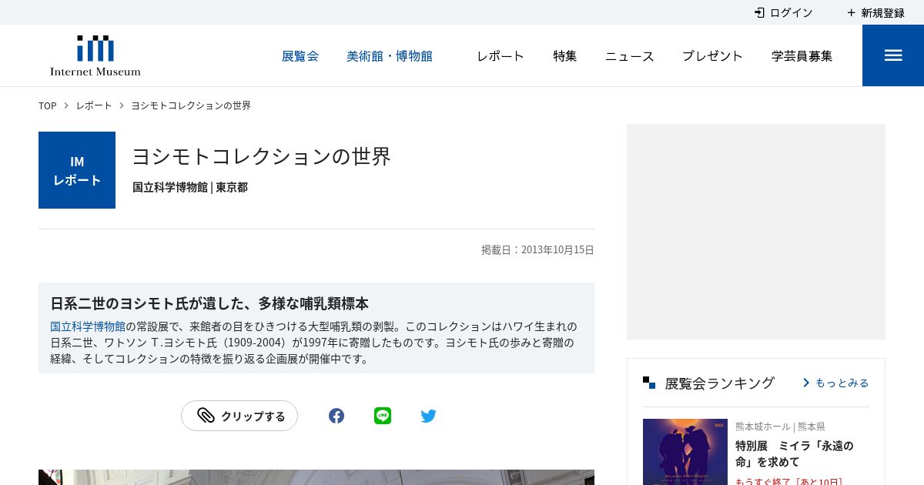
Task: Share the article via LINE icon
Action: coord(383,416)
